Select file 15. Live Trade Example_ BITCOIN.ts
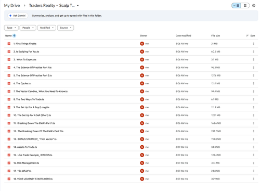260x191 pixels. pyautogui.click(x=33, y=155)
